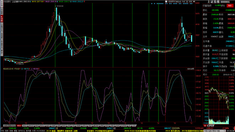The height and width of the screenshot is (132, 235).
Task: Click the top tab in left sidebar
Action: coord(2,4)
